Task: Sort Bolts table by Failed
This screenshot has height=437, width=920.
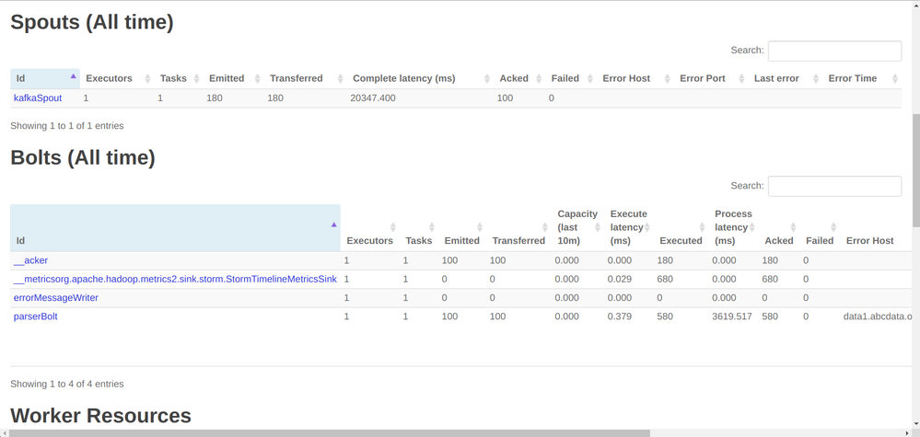Action: tap(820, 228)
